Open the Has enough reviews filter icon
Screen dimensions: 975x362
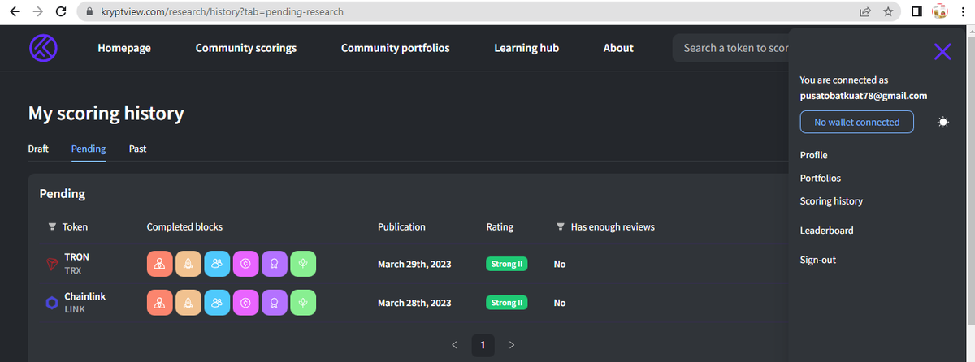pos(561,227)
